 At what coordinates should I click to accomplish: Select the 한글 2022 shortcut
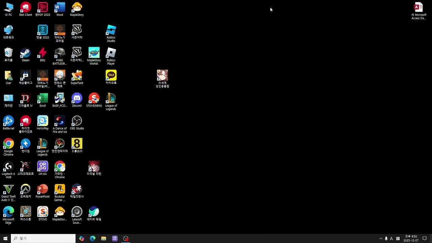pos(43,32)
